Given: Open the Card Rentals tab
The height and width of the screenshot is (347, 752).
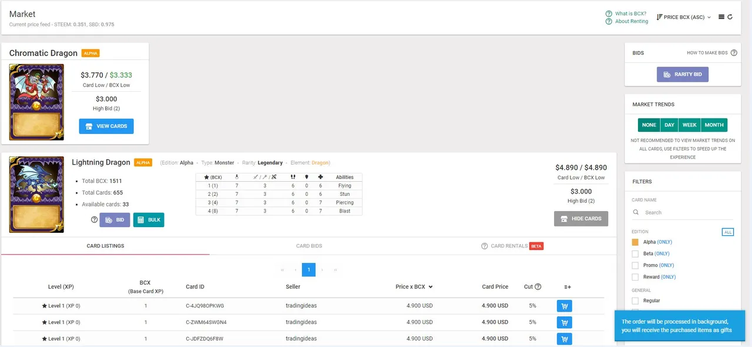Looking at the screenshot, I should (509, 246).
